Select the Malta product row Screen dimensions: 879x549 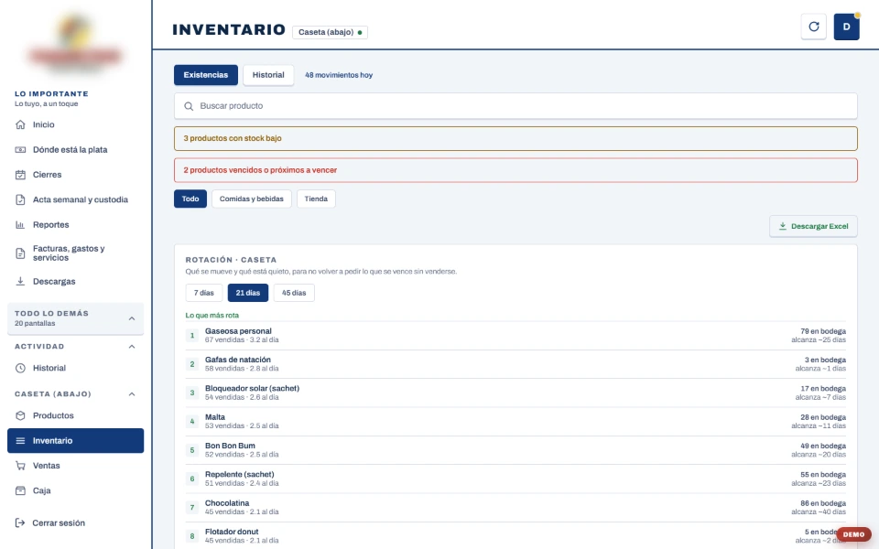(x=515, y=421)
